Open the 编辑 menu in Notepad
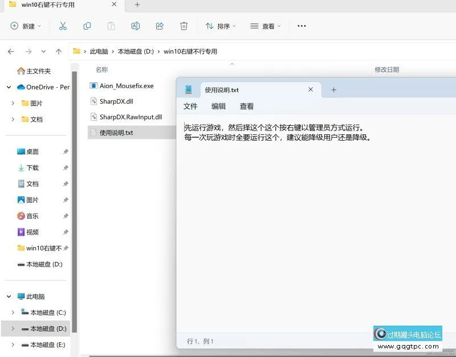This screenshot has width=456, height=357. pos(218,106)
